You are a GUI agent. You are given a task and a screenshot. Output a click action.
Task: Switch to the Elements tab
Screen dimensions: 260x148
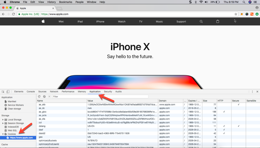pos(19,92)
